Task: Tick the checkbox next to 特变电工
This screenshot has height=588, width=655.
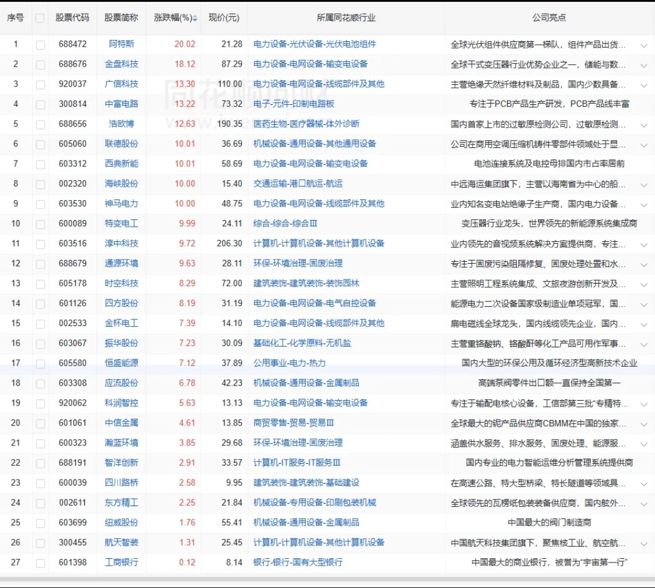Action: (40, 224)
